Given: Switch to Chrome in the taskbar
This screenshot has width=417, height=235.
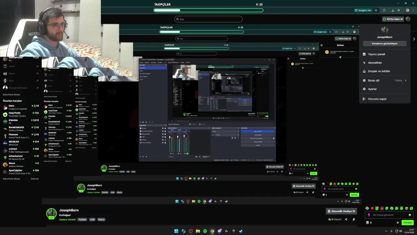Looking at the screenshot, I should (212, 231).
